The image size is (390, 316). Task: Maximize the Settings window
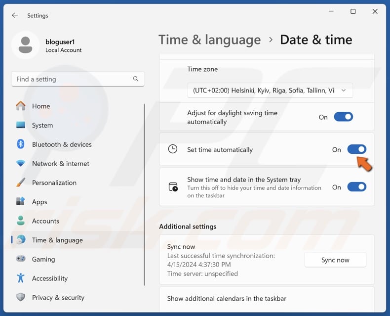[353, 11]
